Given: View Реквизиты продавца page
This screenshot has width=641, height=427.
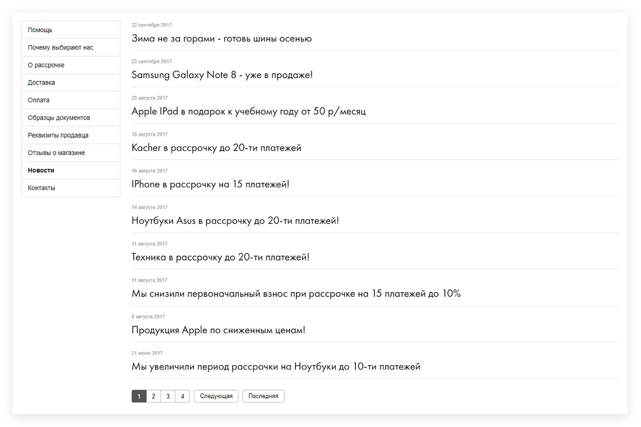Looking at the screenshot, I should click(71, 135).
